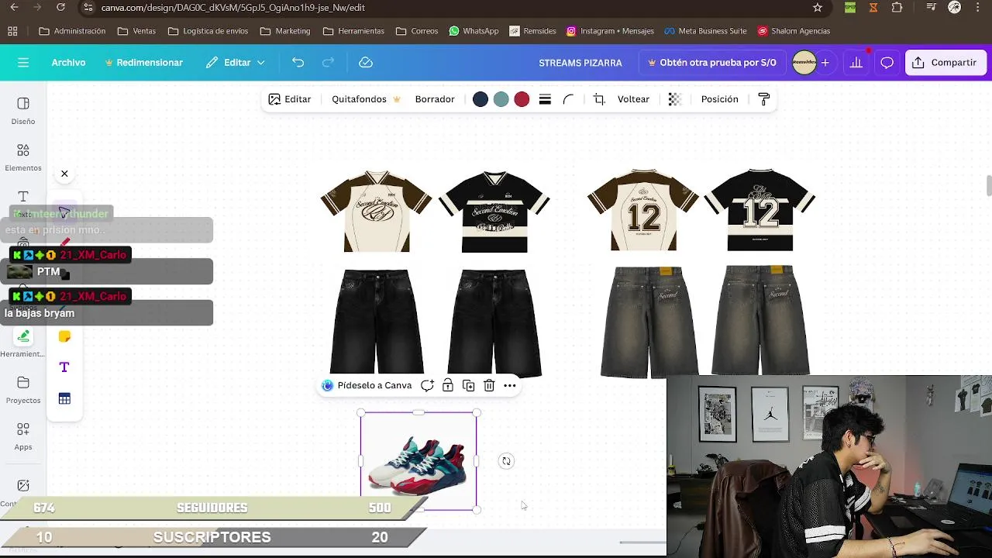Bookmark this page with star icon
Screen dimensions: 992x558
click(818, 8)
